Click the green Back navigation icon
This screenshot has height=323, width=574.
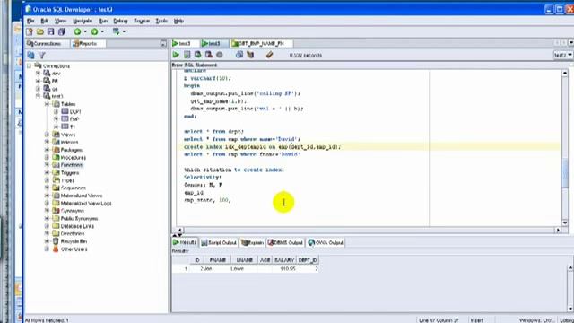pos(77,31)
